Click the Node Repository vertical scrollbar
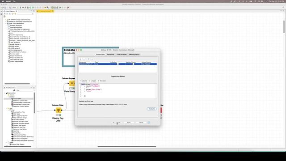The height and width of the screenshot is (161, 286). click(x=34, y=103)
